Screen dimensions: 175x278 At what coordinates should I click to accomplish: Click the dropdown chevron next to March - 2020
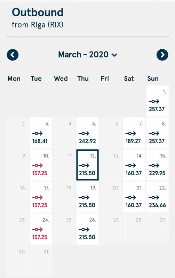point(114,55)
